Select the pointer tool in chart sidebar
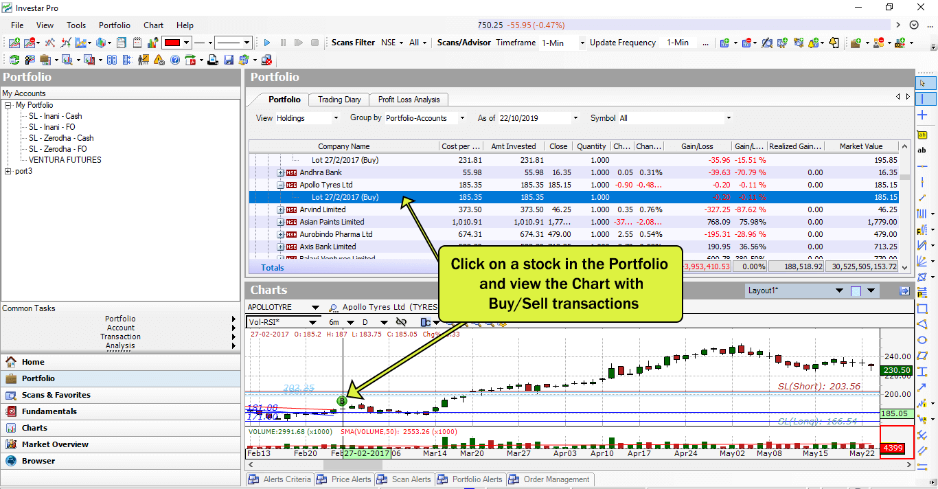This screenshot has height=489, width=938. click(x=923, y=84)
